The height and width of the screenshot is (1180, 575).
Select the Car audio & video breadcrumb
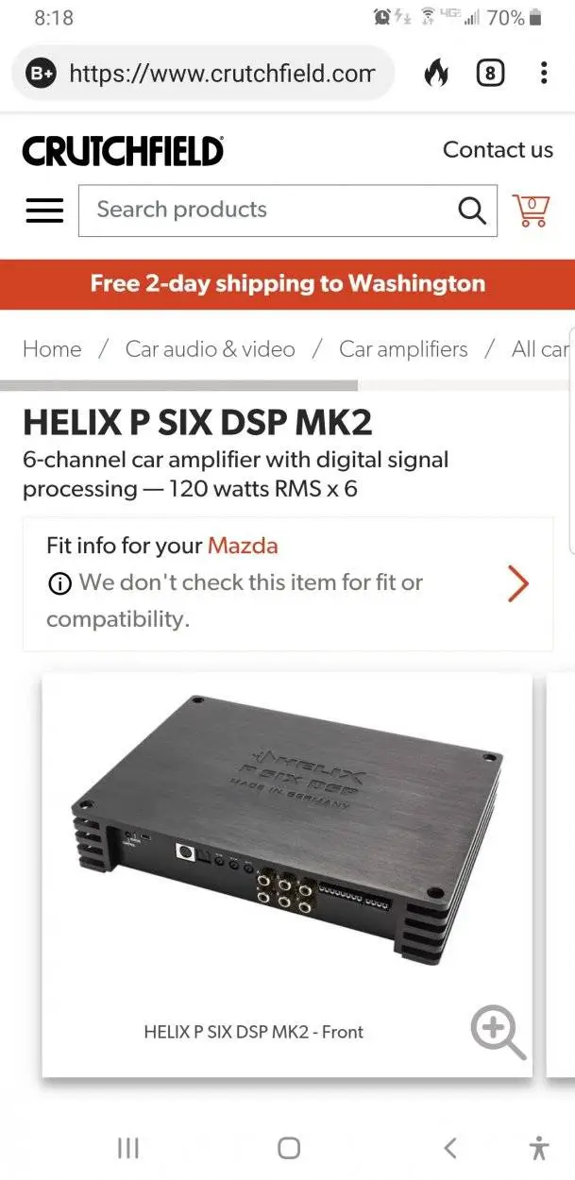(211, 349)
